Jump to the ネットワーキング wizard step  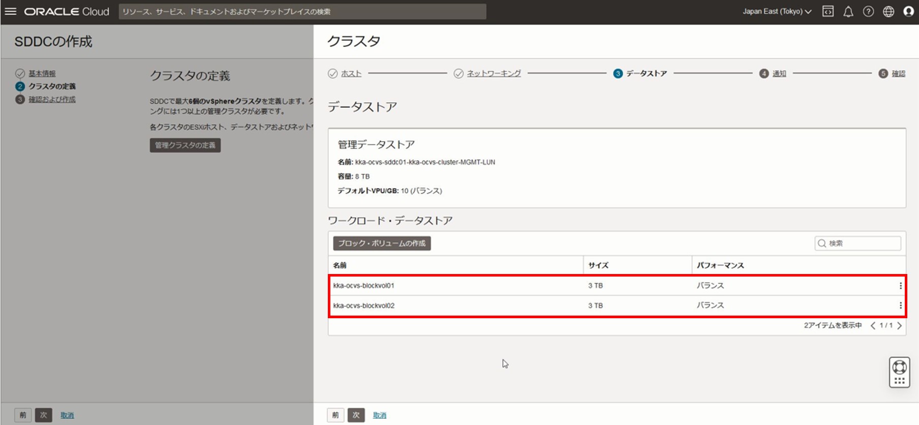tap(494, 74)
